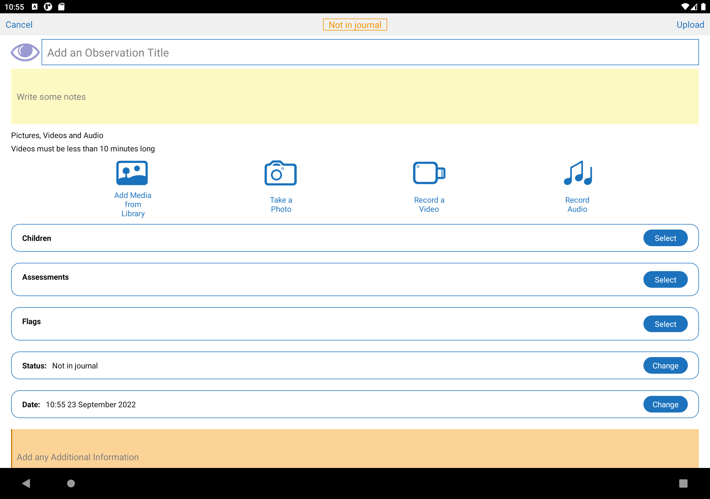
Task: Tap the Android home circle icon
Action: (x=71, y=483)
